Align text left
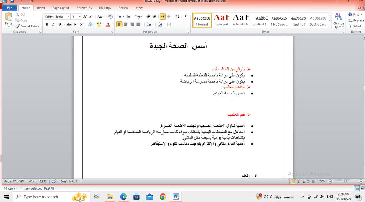This screenshot has height=202, width=365. click(119, 24)
